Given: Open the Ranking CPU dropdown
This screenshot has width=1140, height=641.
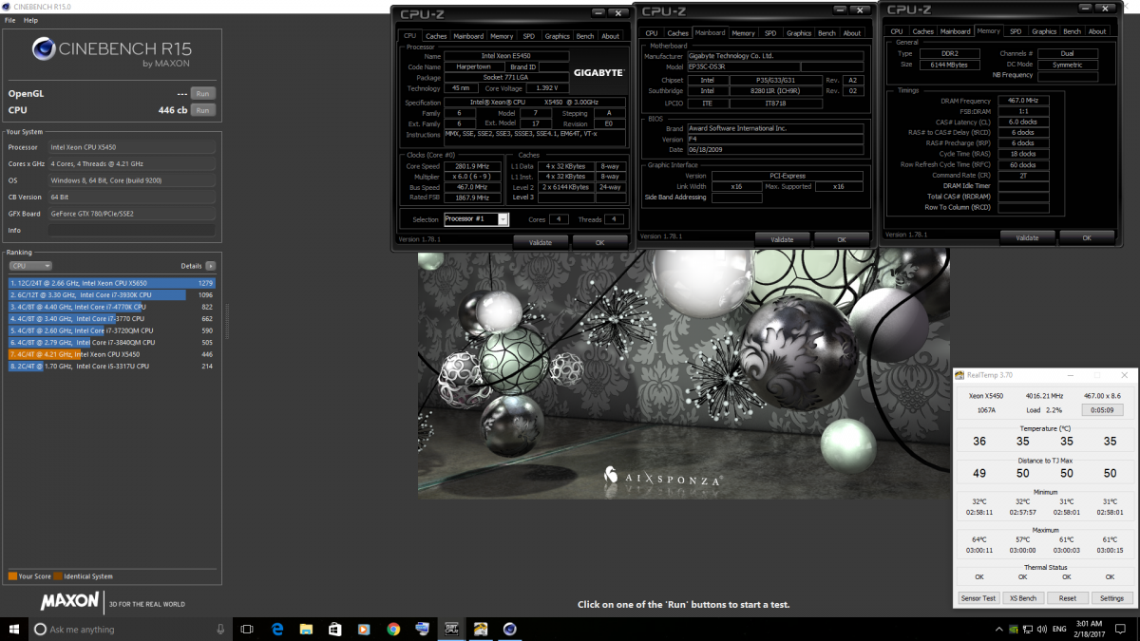Looking at the screenshot, I should click(30, 266).
